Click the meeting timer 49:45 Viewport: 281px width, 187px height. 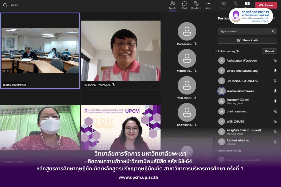(14, 5)
